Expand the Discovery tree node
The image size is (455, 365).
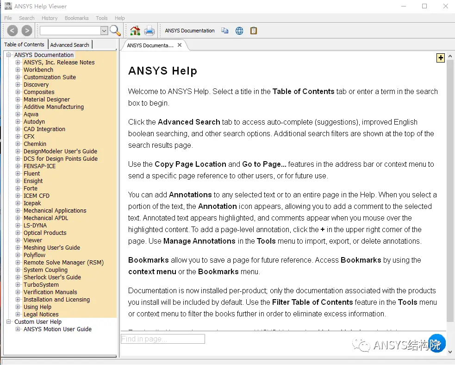(x=18, y=84)
